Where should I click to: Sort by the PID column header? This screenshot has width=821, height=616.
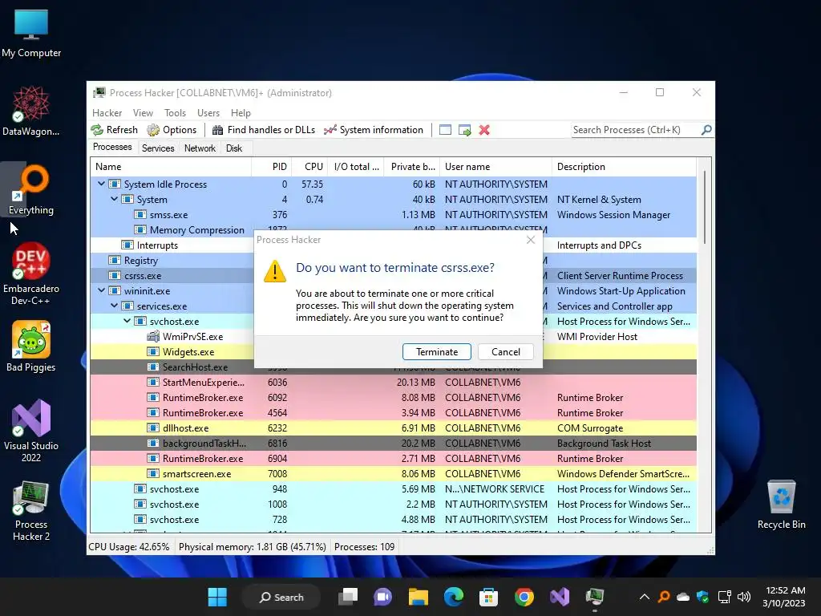point(271,167)
